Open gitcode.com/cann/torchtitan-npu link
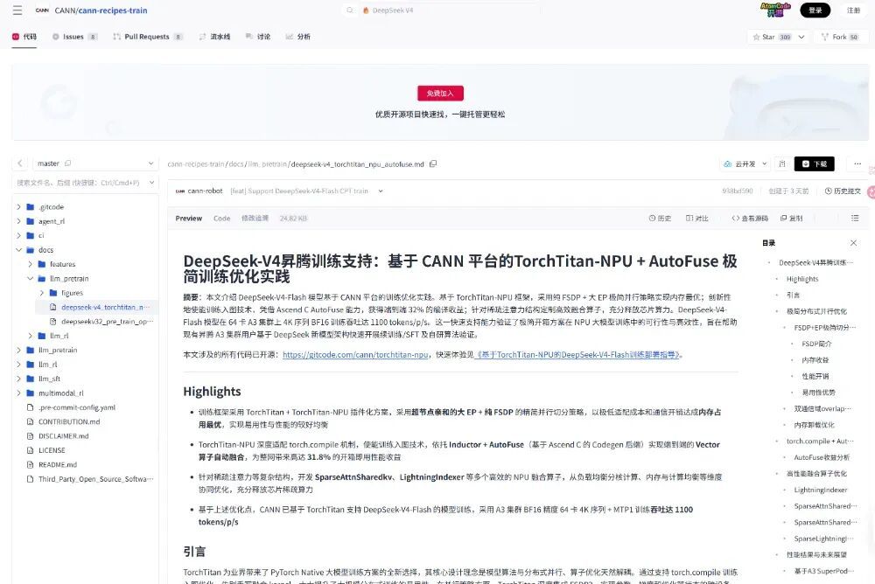875x584 pixels. click(355, 355)
